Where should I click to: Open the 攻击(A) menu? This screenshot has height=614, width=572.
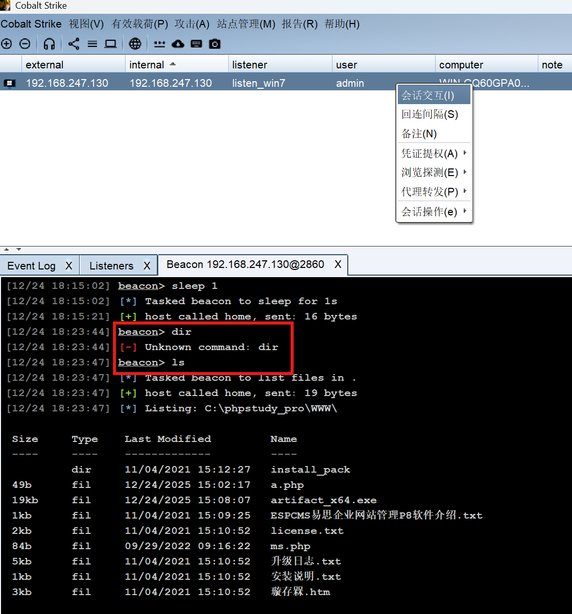[192, 24]
